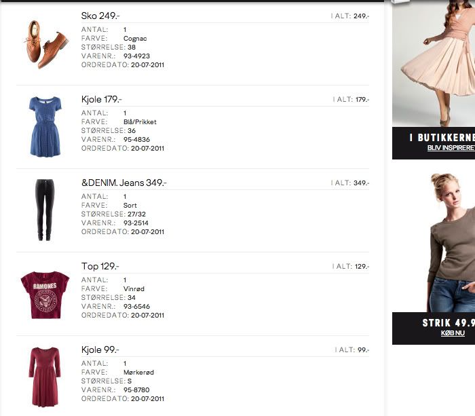Open the cognac shoes product thumbnail
The height and width of the screenshot is (416, 475).
tap(46, 45)
